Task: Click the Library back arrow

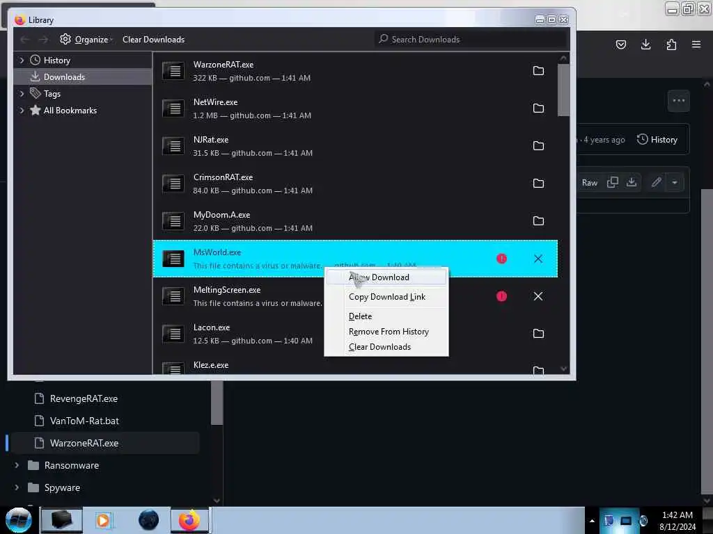Action: tap(25, 40)
